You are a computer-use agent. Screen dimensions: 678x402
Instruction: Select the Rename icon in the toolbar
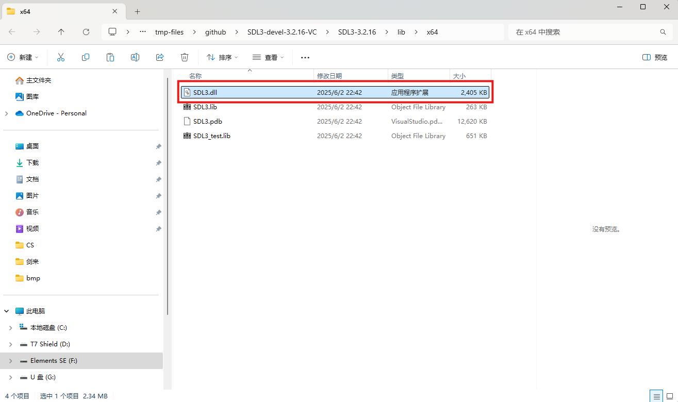click(x=135, y=57)
